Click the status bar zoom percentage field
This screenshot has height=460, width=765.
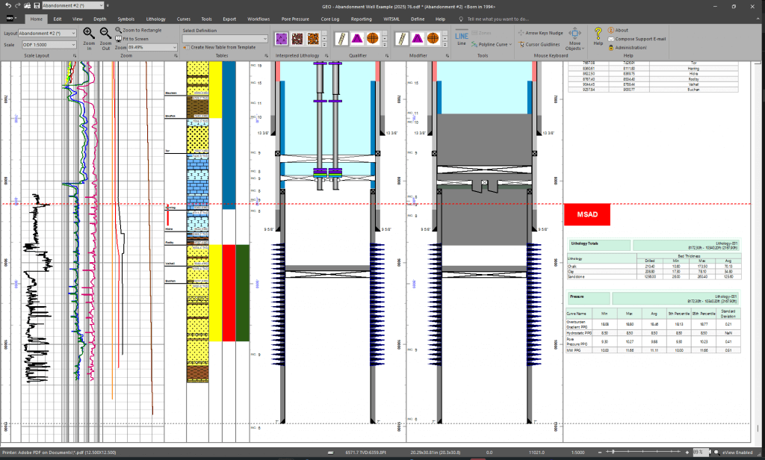pos(701,453)
